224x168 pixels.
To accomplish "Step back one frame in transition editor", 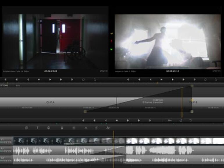I will (106, 120).
